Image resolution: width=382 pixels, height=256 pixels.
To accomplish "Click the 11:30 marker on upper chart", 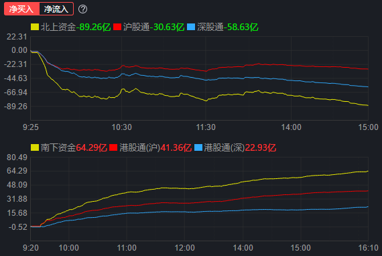I will coord(206,127).
